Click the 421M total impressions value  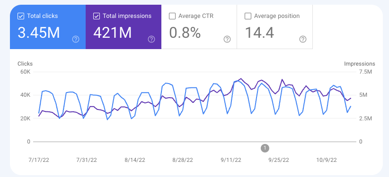[112, 33]
